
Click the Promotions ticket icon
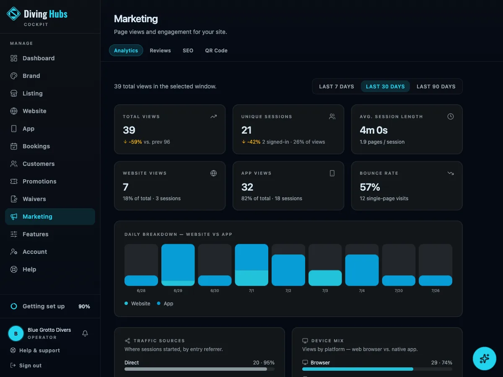[x=14, y=181]
